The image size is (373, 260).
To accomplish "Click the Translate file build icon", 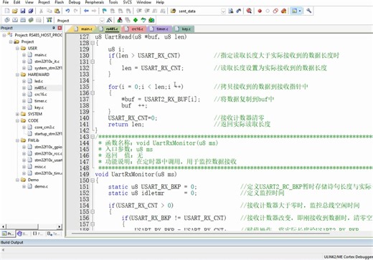I will click(7, 20).
